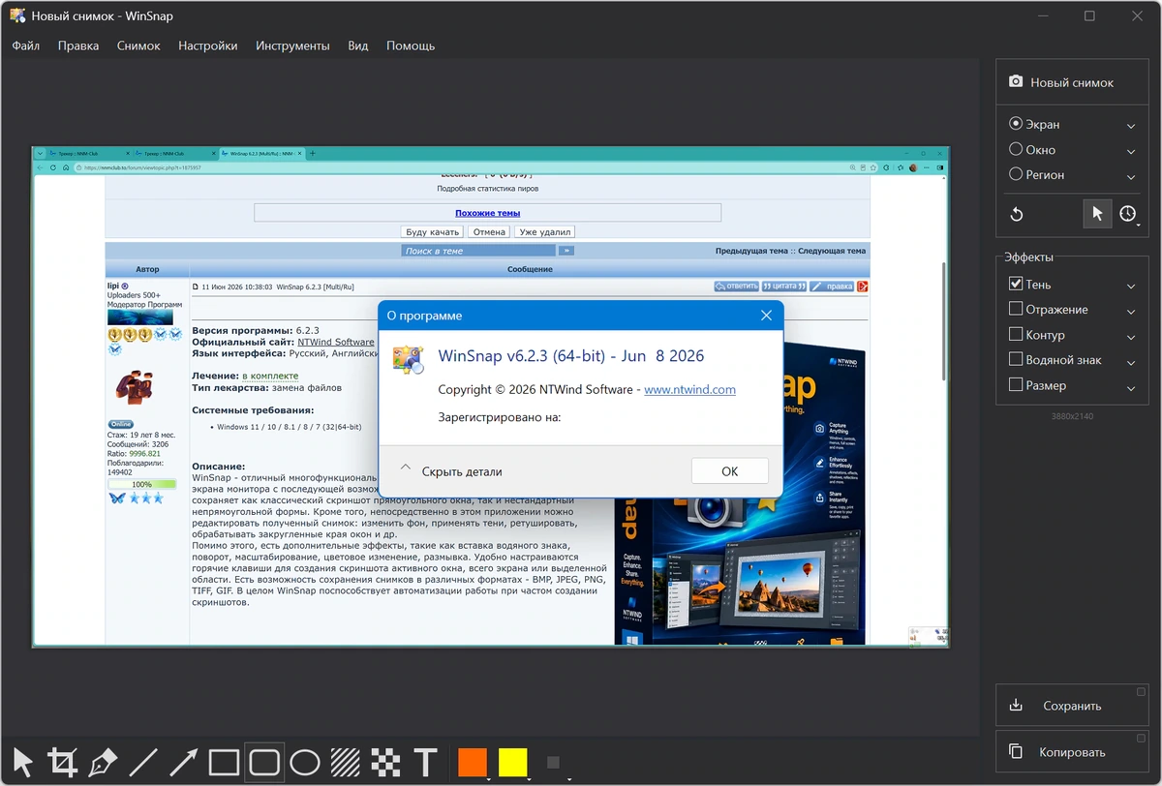Click the captured screenshot preview image

[491, 397]
